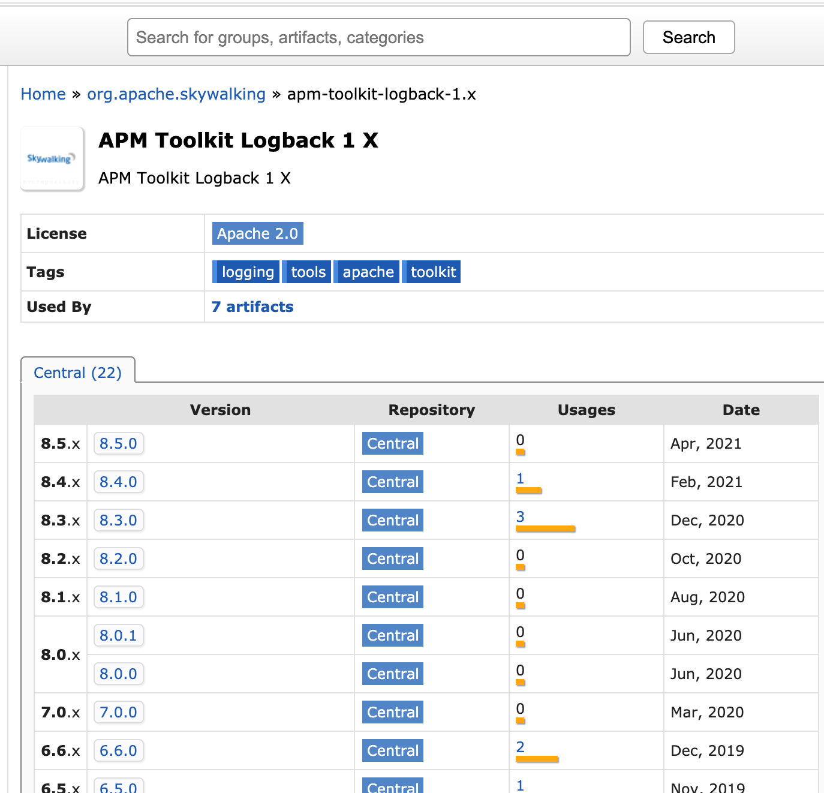Click the orange usage bar for version 8.4.0
The width and height of the screenshot is (824, 793).
pyautogui.click(x=529, y=490)
